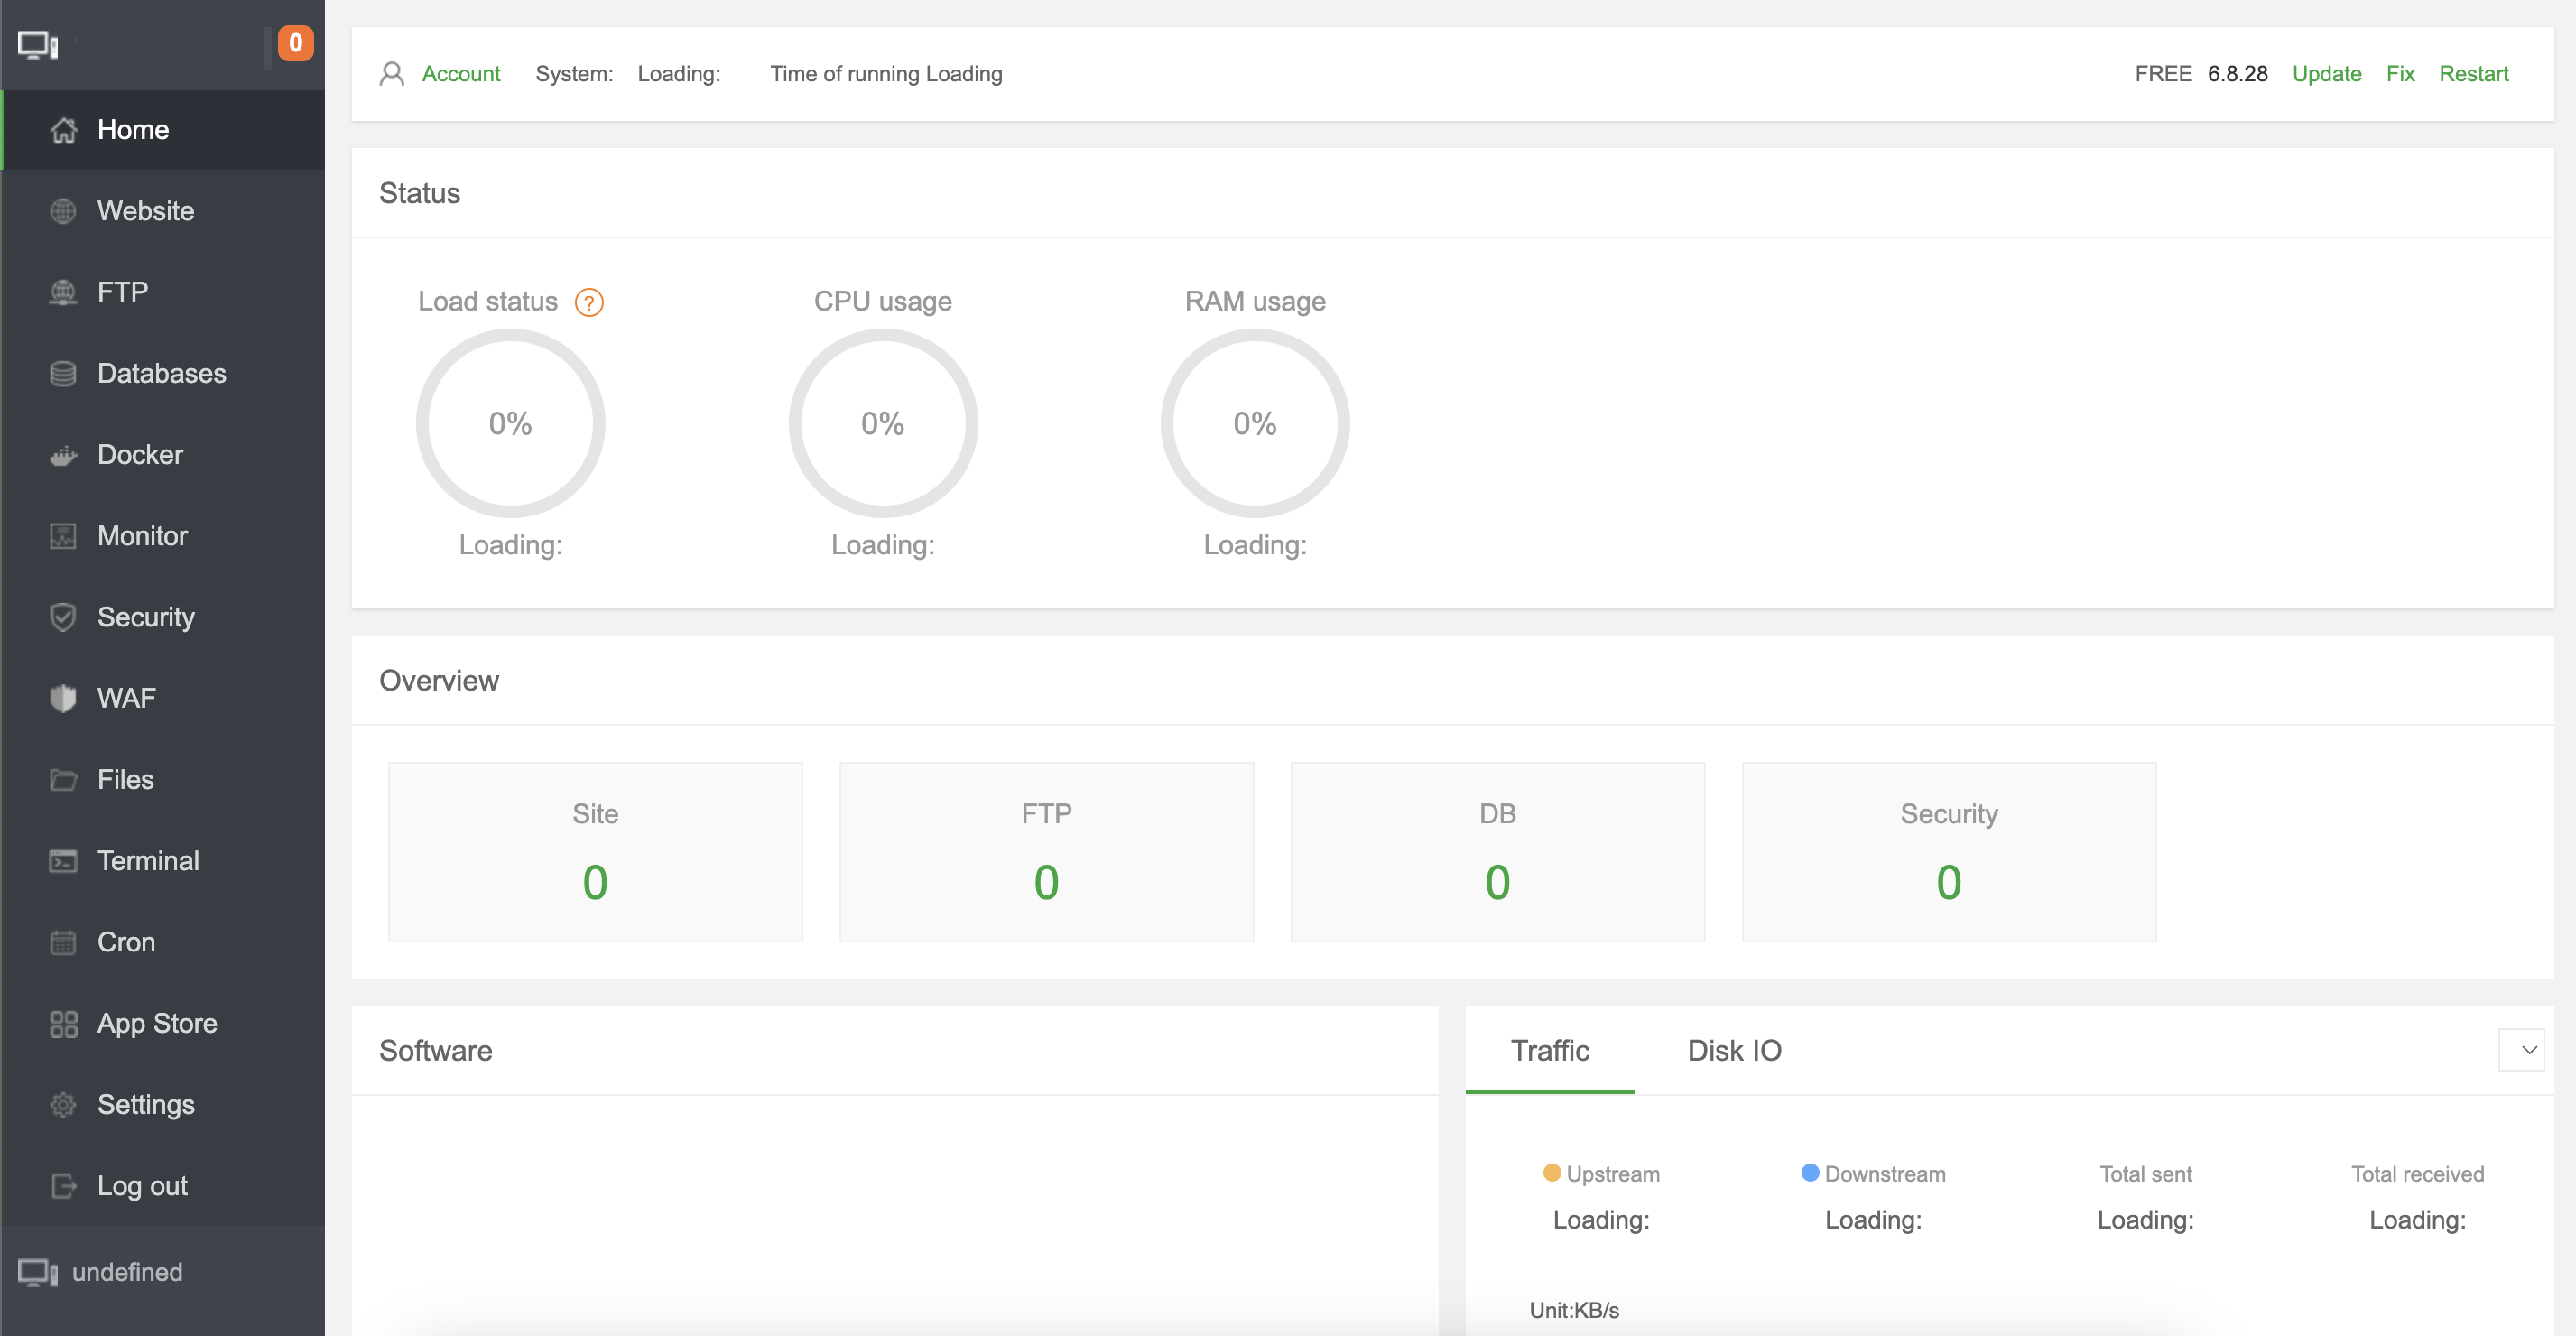Open Databases via its cylinder icon

coord(63,373)
